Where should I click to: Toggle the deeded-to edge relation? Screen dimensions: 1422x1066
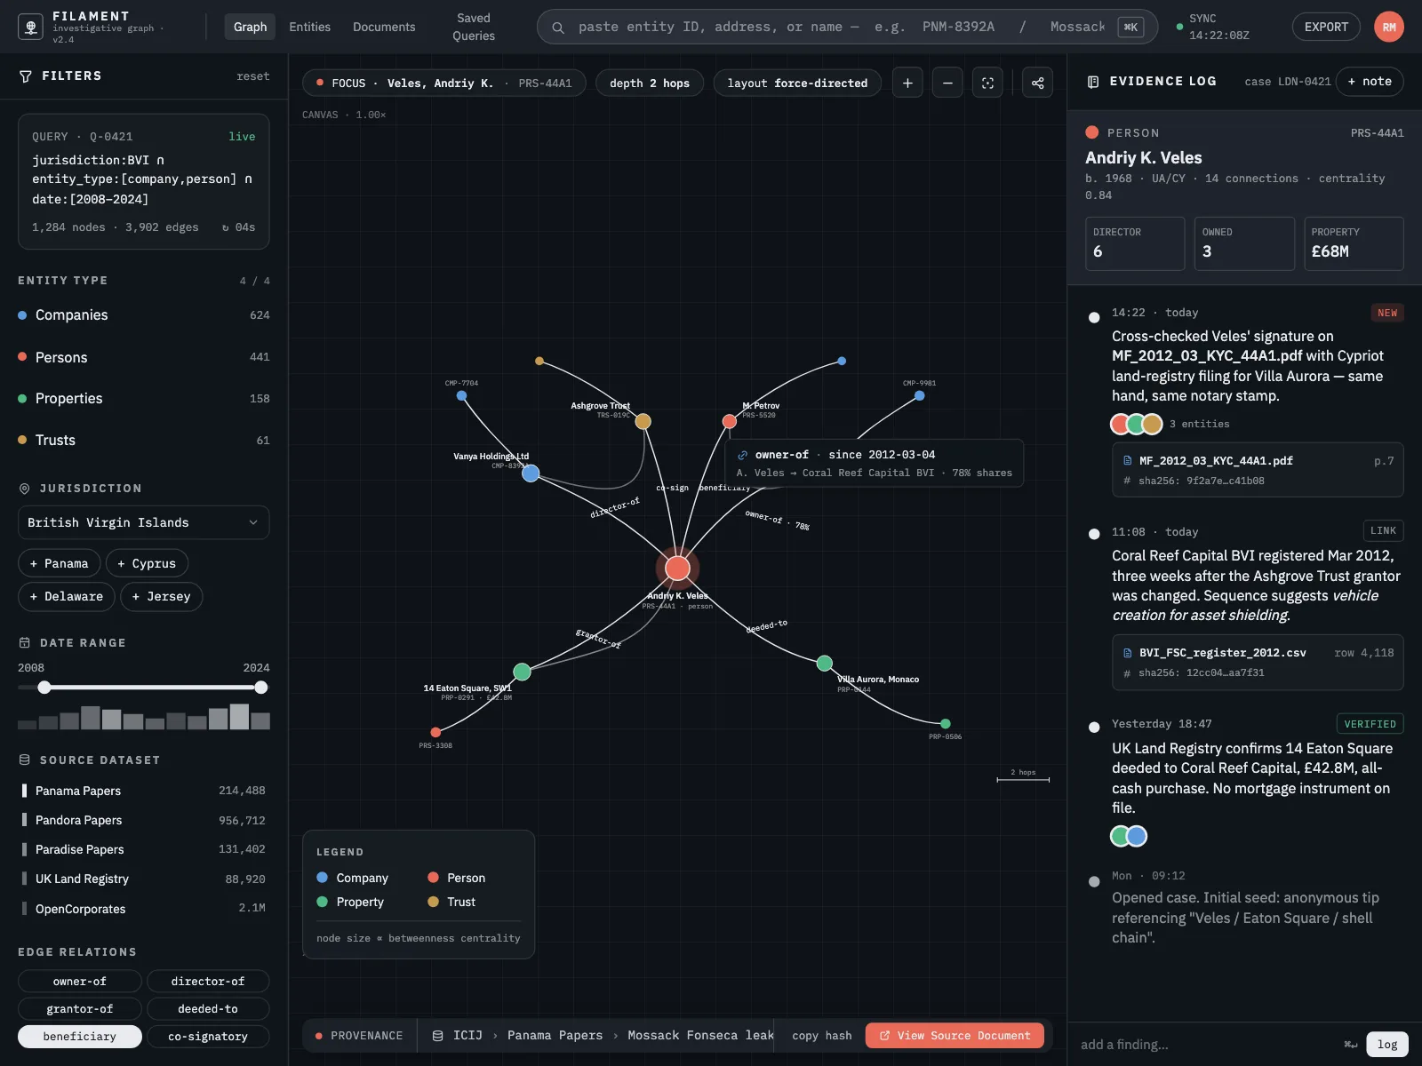click(x=208, y=1008)
